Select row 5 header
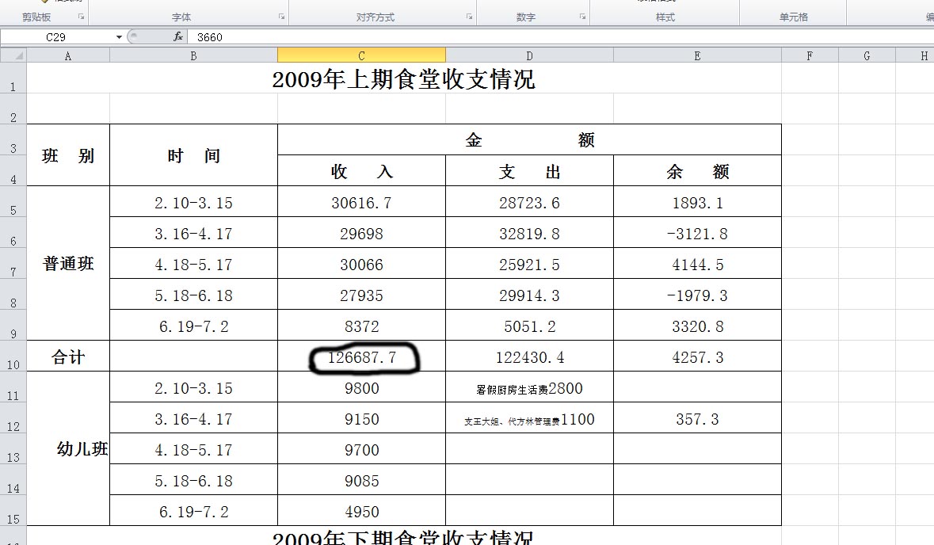Image resolution: width=934 pixels, height=545 pixels. coord(13,203)
